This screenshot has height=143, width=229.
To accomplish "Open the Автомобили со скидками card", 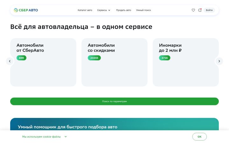I will point(114,62).
